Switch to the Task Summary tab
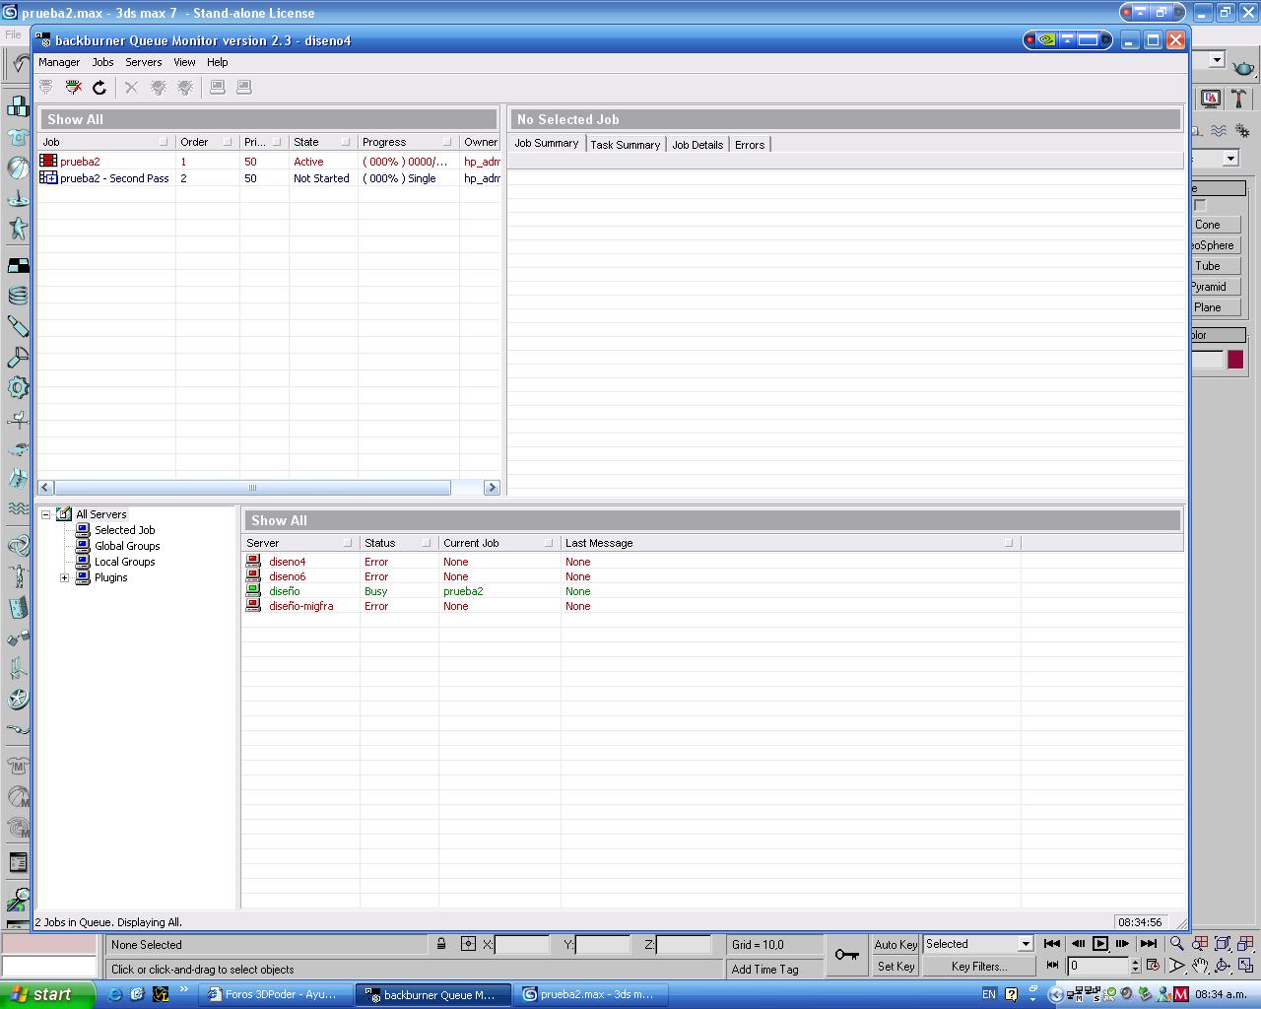Image resolution: width=1261 pixels, height=1009 pixels. (625, 145)
